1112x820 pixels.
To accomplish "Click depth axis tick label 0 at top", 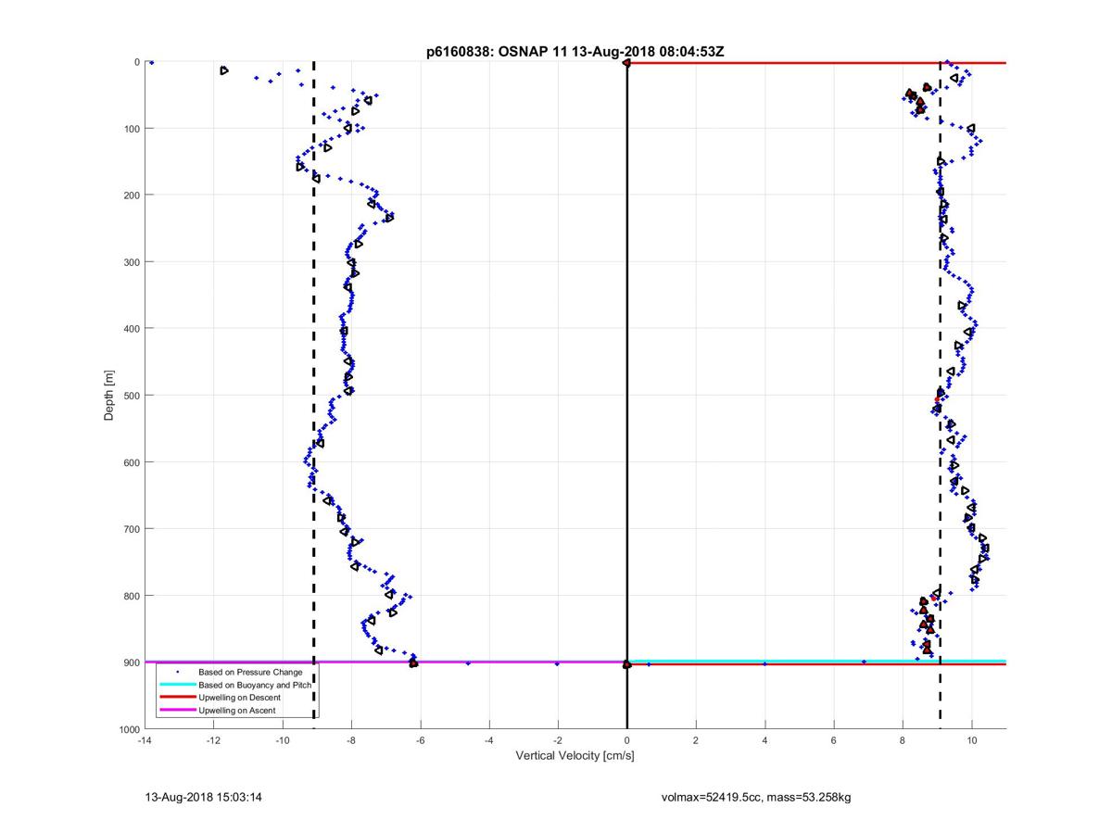I will (x=137, y=62).
